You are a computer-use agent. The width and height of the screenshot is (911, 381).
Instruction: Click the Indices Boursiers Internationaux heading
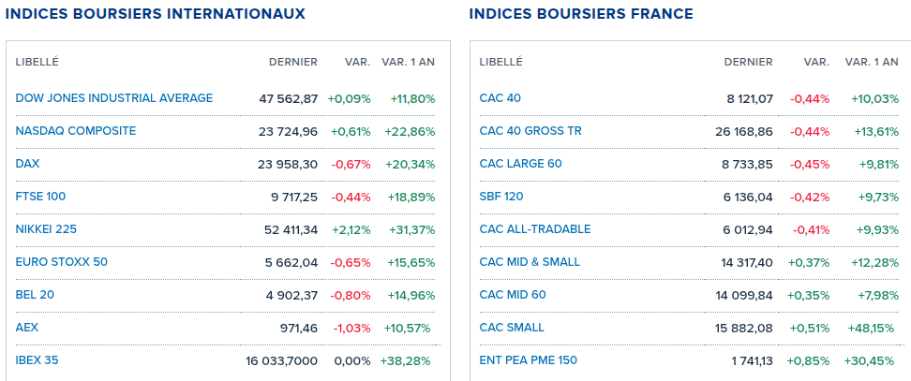[x=156, y=14]
